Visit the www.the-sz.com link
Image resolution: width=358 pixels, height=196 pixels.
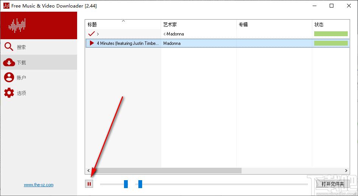[x=39, y=185]
